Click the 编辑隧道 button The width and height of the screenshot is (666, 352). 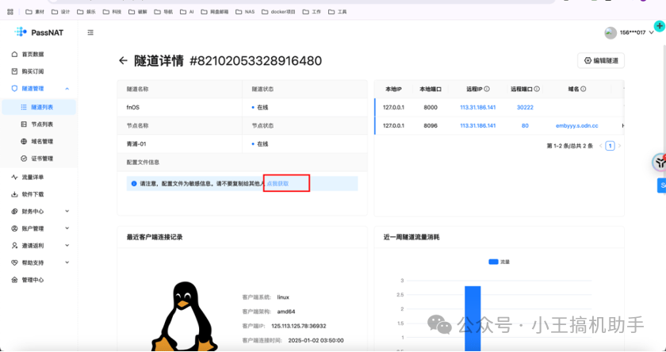(x=600, y=60)
